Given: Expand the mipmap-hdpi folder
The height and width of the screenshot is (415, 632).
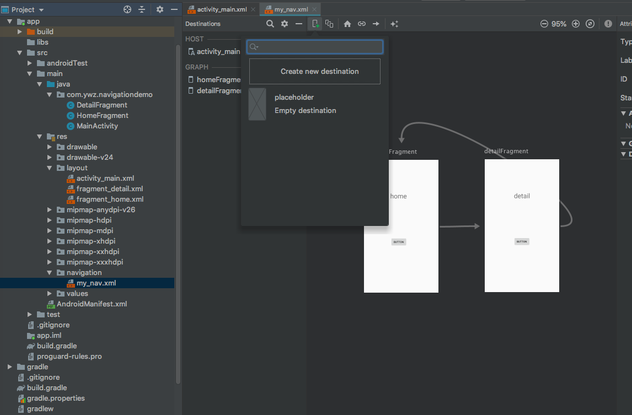Looking at the screenshot, I should pos(49,220).
